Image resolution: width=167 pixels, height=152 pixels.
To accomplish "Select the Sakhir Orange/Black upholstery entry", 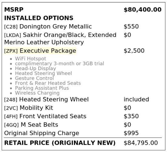I will coord(60,39).
